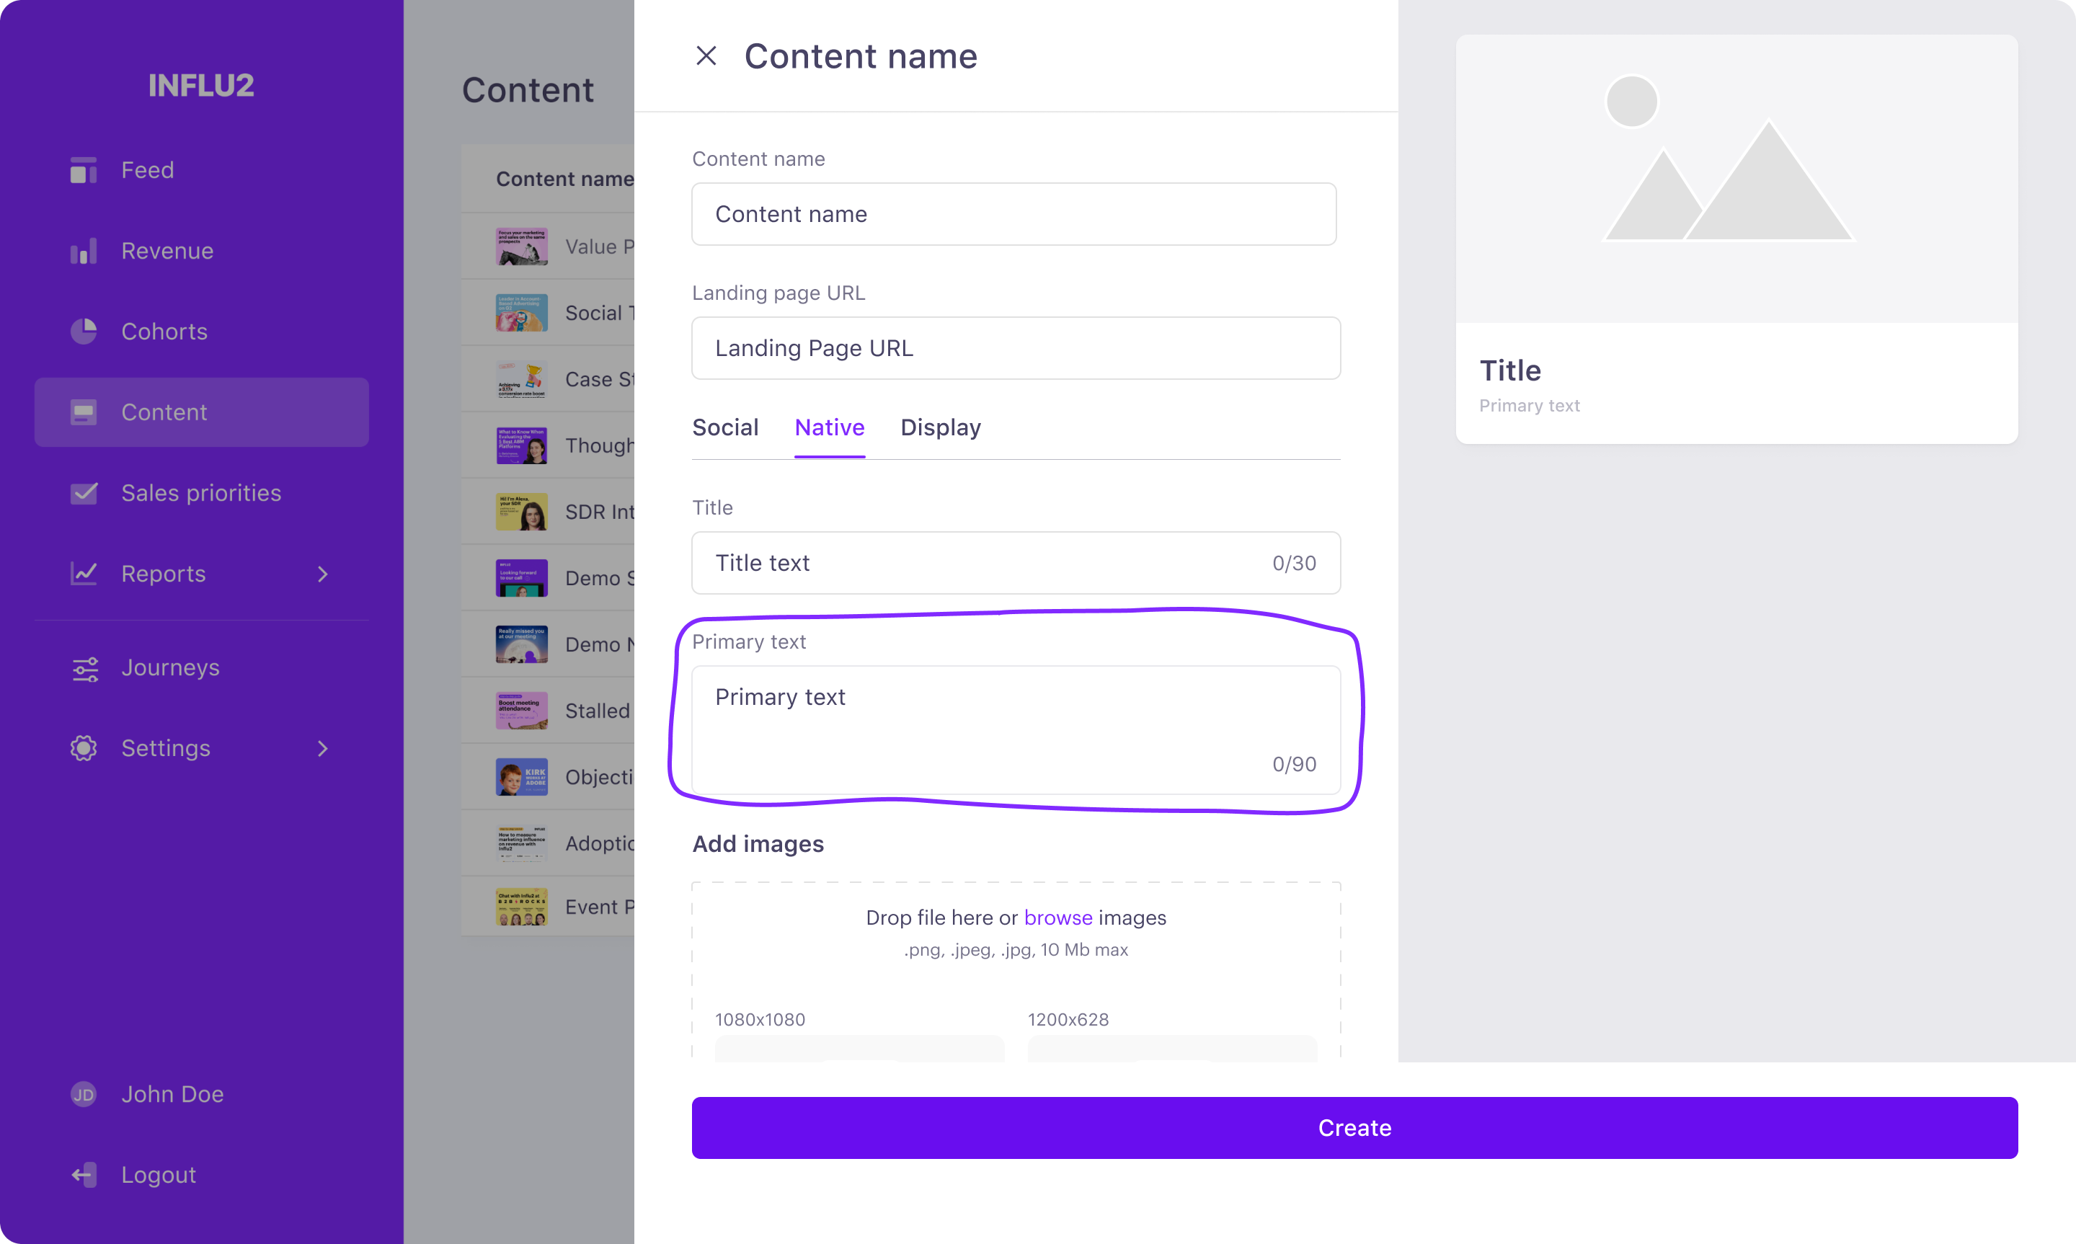Open the Content sidebar menu item
2076x1244 pixels.
tap(201, 412)
